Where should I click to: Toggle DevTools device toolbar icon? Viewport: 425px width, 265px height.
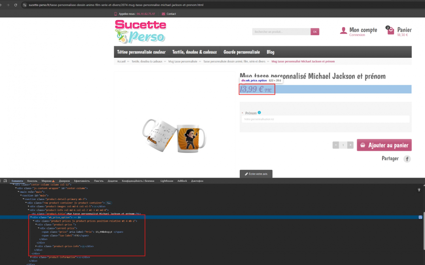coord(5,181)
